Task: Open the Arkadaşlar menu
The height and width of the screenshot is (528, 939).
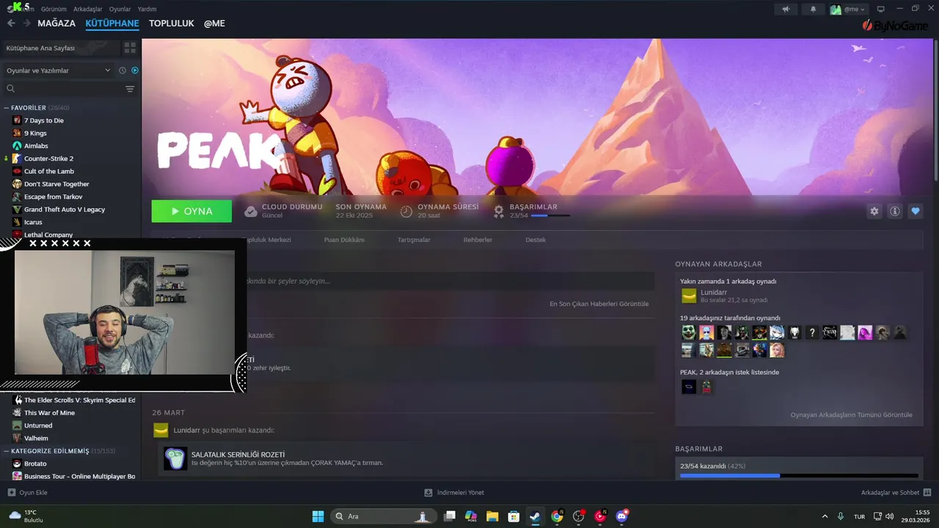Action: (88, 9)
